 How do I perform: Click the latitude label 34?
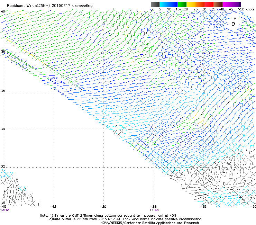pyautogui.click(x=3, y=129)
